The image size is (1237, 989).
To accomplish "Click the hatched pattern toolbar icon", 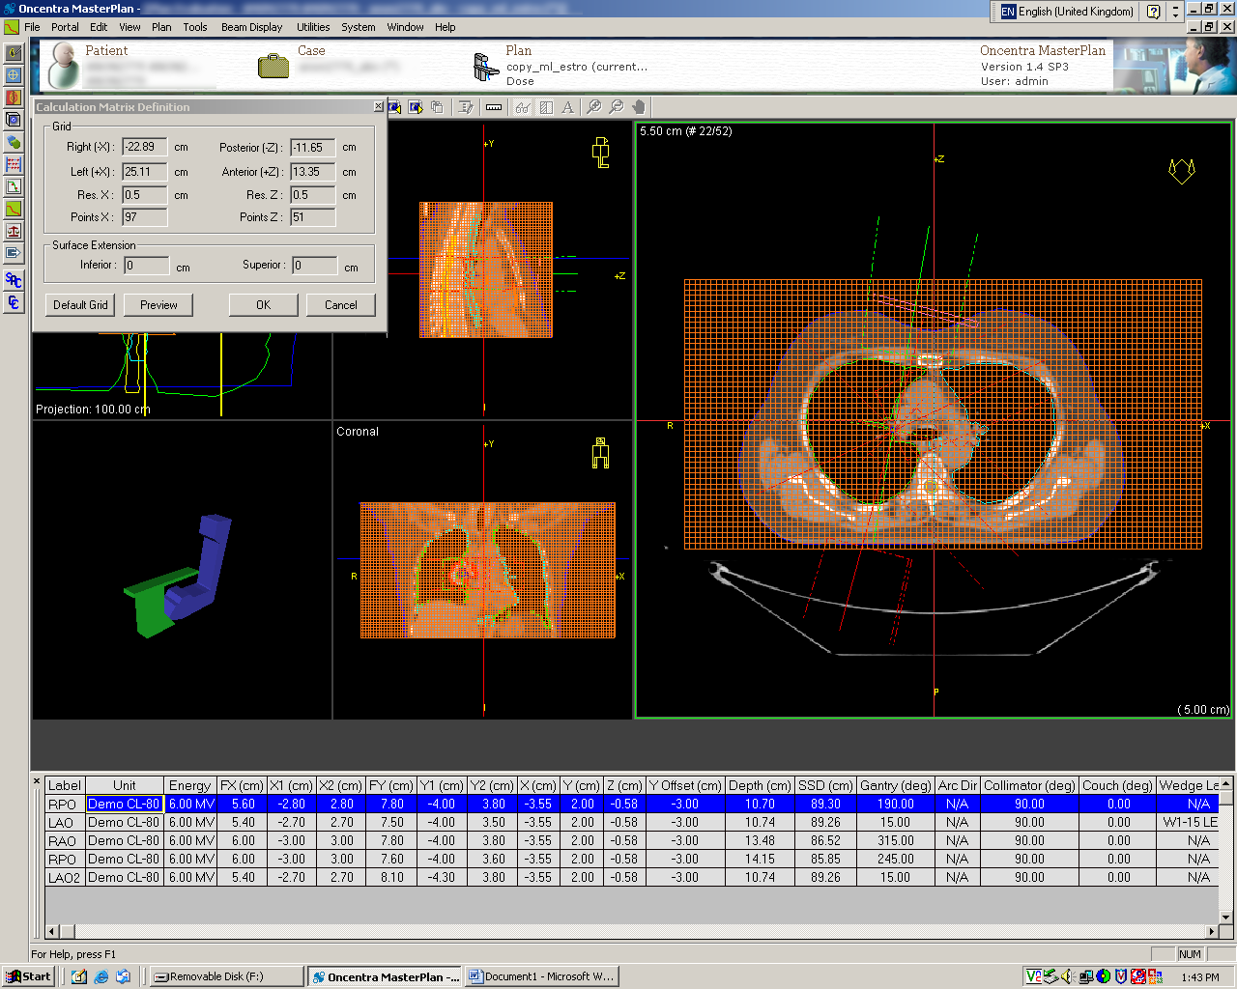I will tap(546, 107).
